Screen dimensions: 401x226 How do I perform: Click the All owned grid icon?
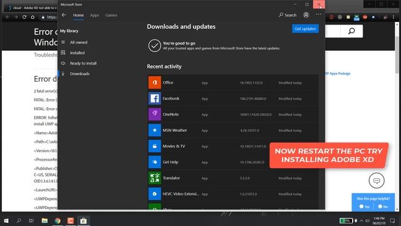(x=63, y=42)
